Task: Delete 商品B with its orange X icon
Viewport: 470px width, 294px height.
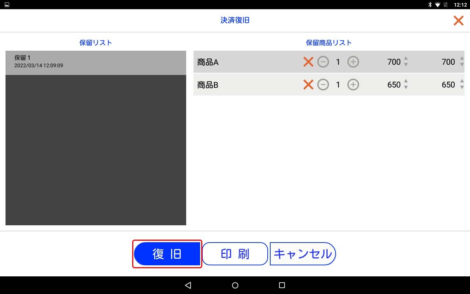Action: (308, 85)
